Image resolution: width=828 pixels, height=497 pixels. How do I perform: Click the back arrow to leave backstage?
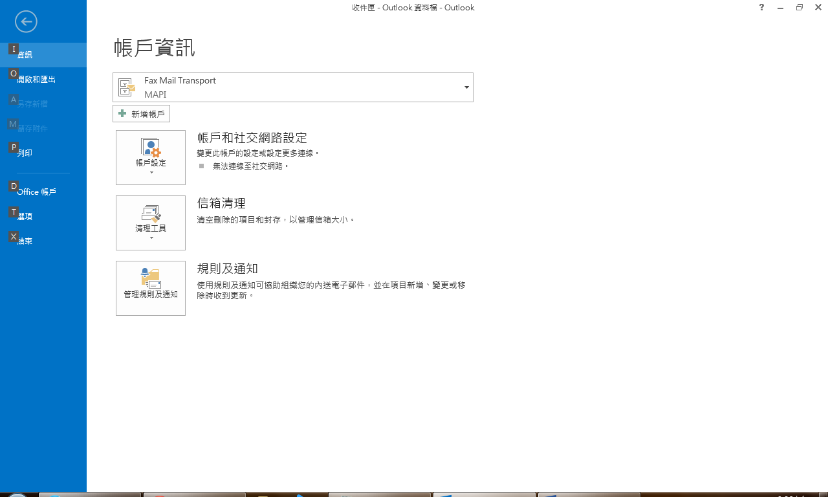click(x=26, y=21)
